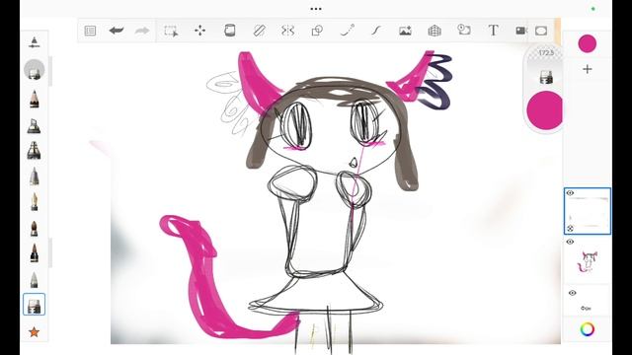
Task: Open the Perspective grid tool
Action: (434, 31)
